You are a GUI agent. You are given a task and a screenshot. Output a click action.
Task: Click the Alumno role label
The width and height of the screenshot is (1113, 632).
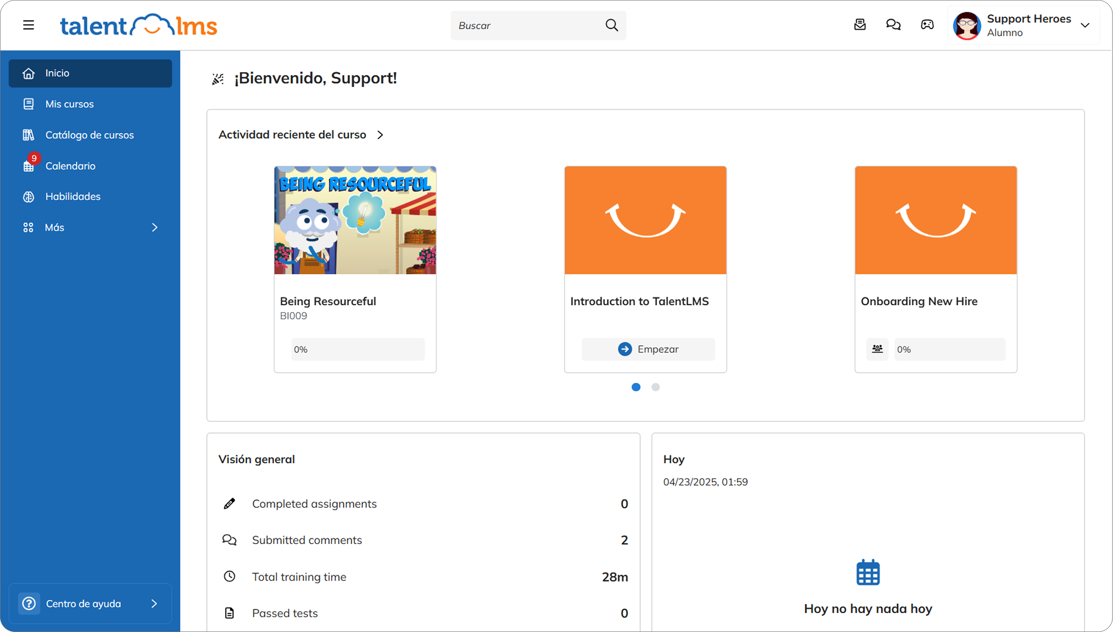(1004, 33)
